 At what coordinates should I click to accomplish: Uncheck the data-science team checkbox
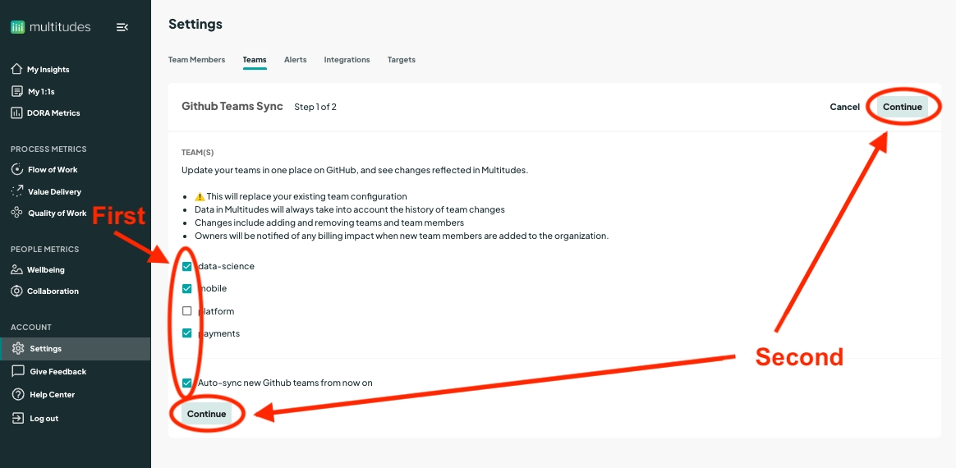coord(187,266)
